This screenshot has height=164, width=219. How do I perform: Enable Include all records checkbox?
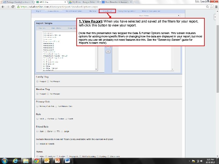coord(37,144)
